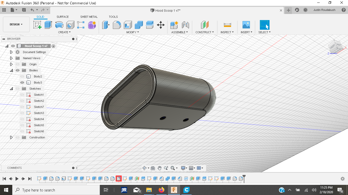This screenshot has width=348, height=195.
Task: Activate the Hood Scoop 1 v7 component radio
Action: pyautogui.click(x=53, y=46)
